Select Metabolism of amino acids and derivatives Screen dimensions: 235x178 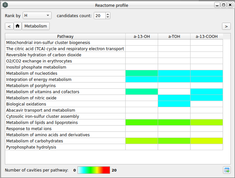65,135
